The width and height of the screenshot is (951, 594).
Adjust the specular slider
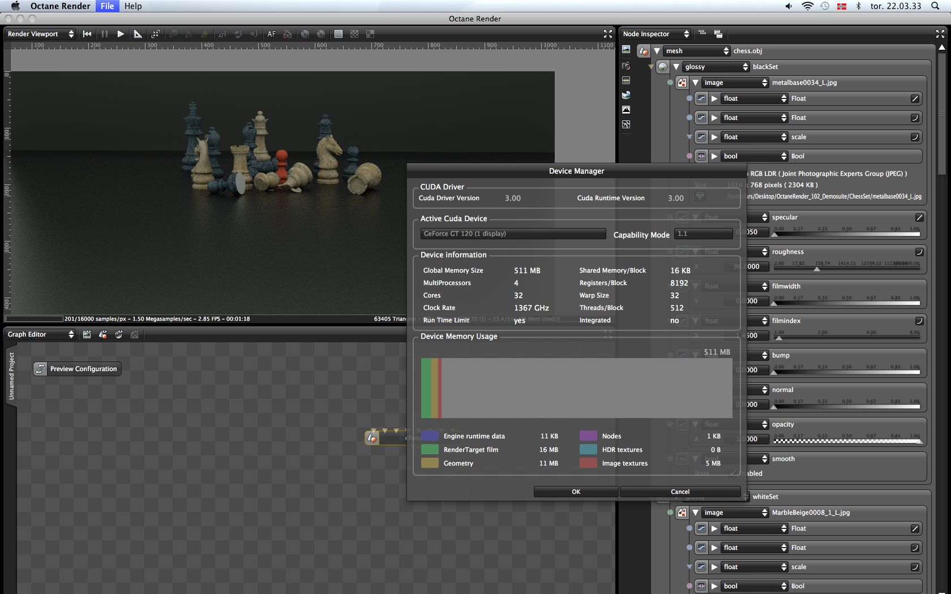click(x=846, y=232)
